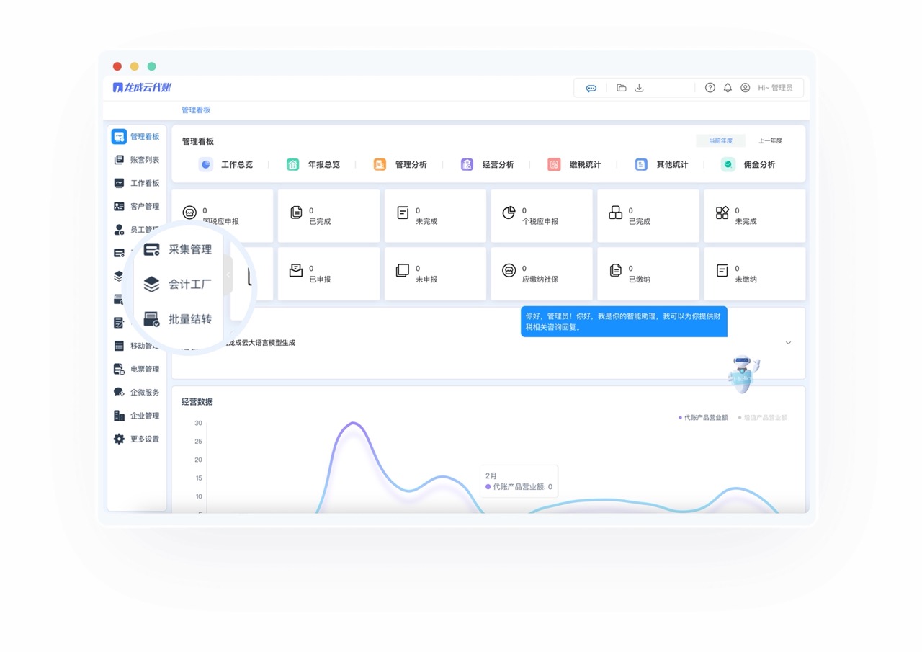Toggle the 增值产品营业额 legend series

763,418
